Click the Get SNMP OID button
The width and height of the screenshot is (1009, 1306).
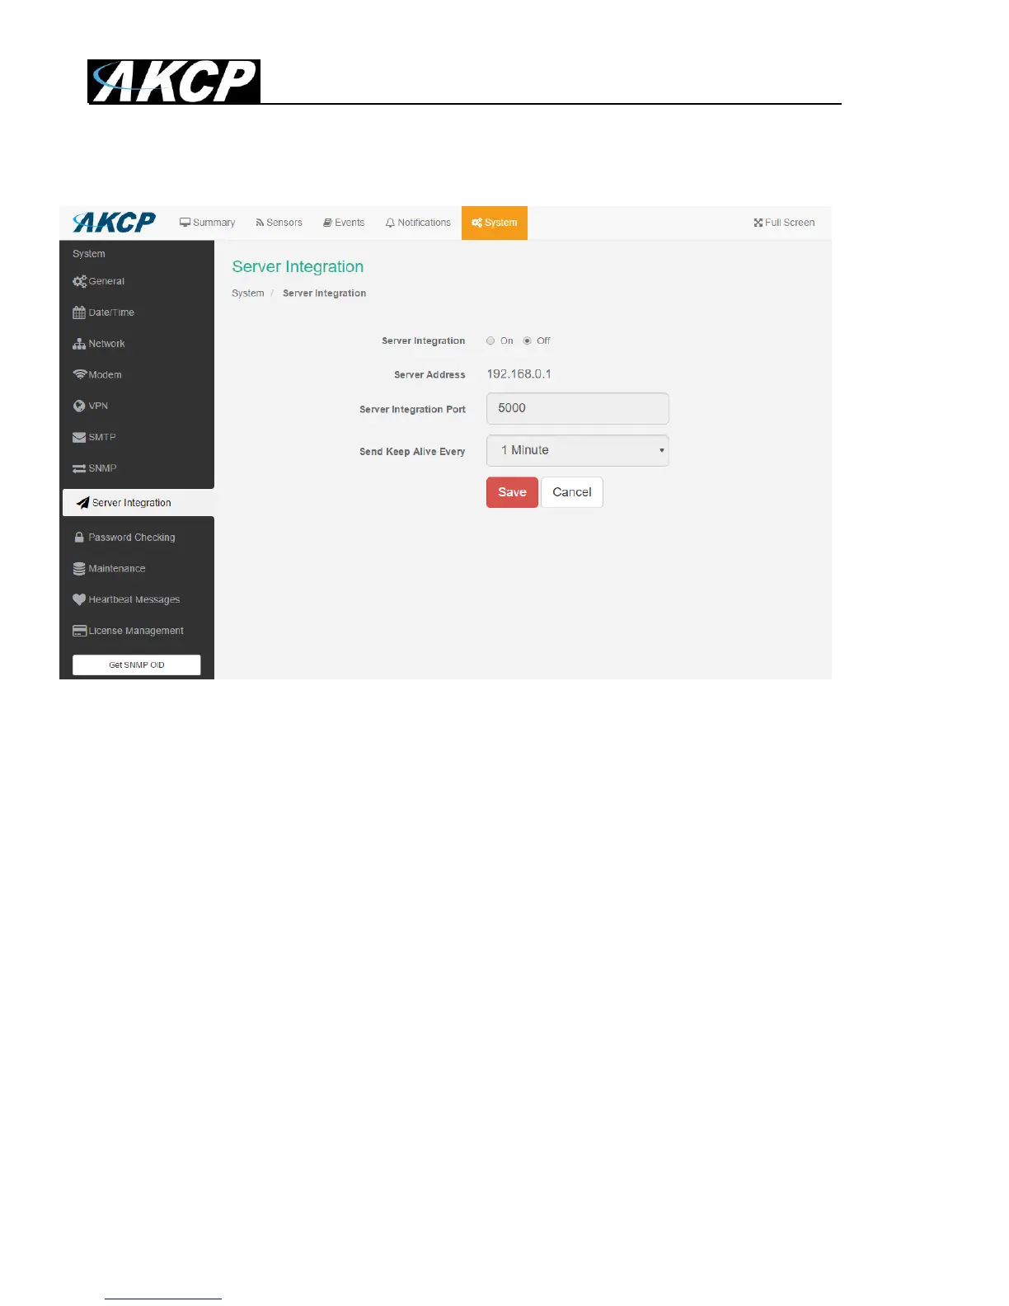pyautogui.click(x=137, y=665)
